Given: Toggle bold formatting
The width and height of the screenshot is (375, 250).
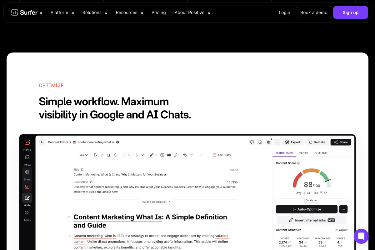Looking at the screenshot, I should coord(95,155).
